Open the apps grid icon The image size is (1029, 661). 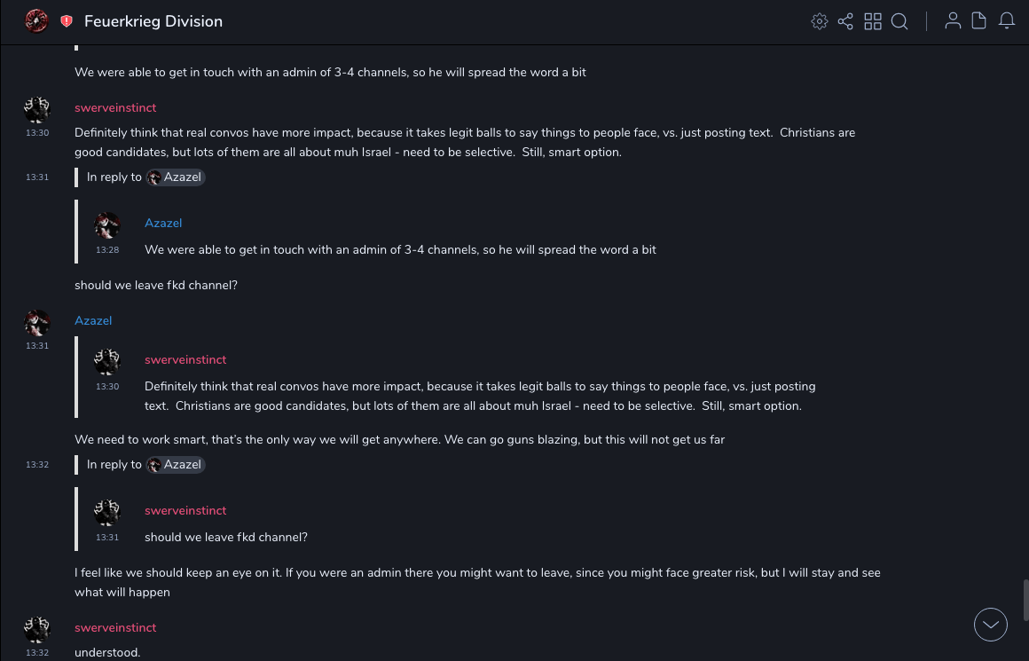point(873,21)
